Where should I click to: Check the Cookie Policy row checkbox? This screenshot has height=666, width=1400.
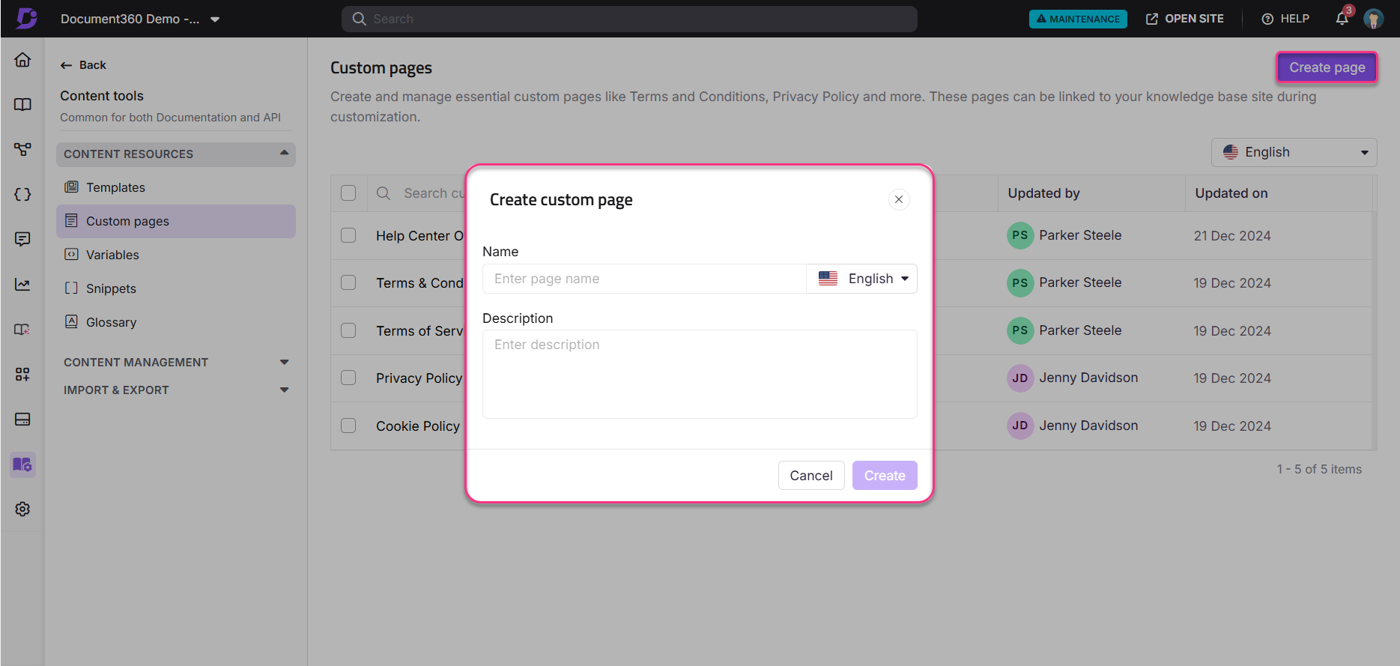348,426
